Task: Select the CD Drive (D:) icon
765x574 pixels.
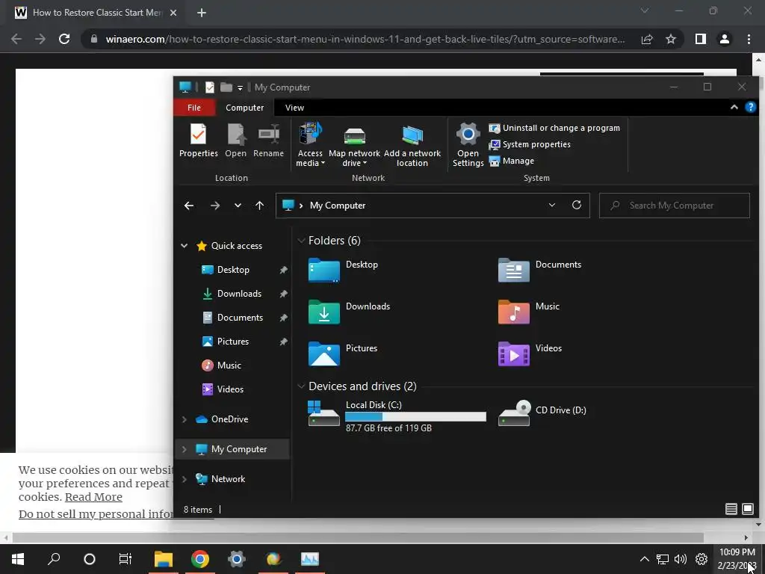Action: [514, 413]
